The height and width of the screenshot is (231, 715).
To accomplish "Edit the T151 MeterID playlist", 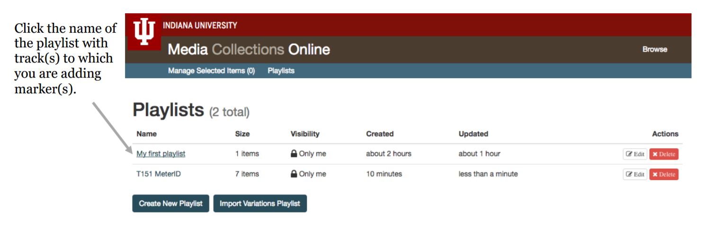I will click(635, 174).
